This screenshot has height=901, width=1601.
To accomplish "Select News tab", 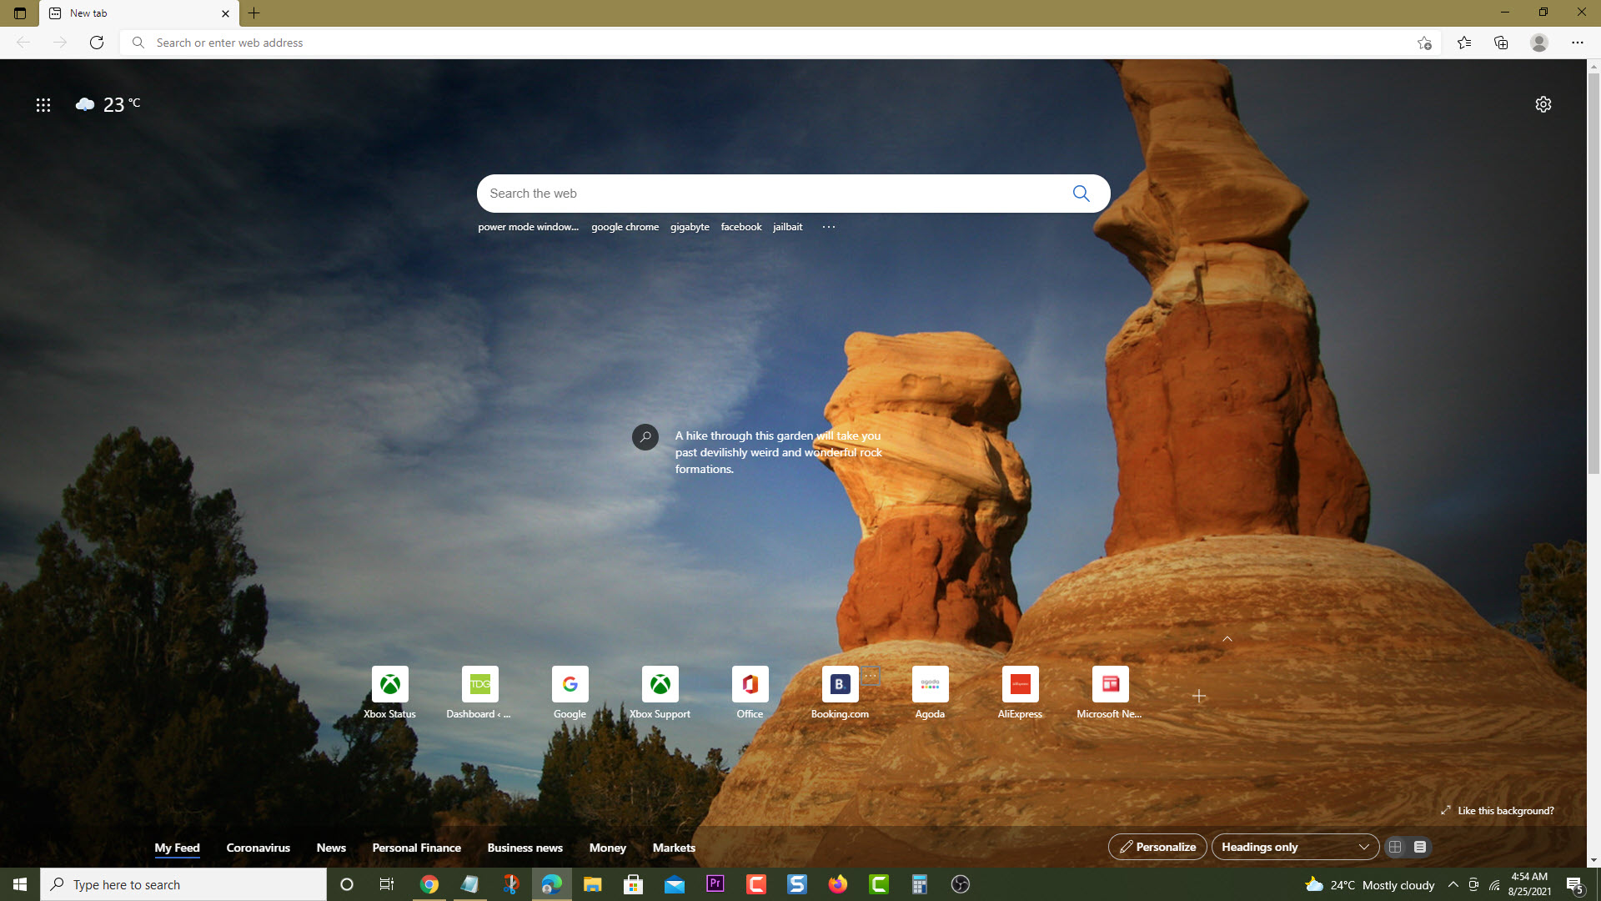I will click(330, 847).
